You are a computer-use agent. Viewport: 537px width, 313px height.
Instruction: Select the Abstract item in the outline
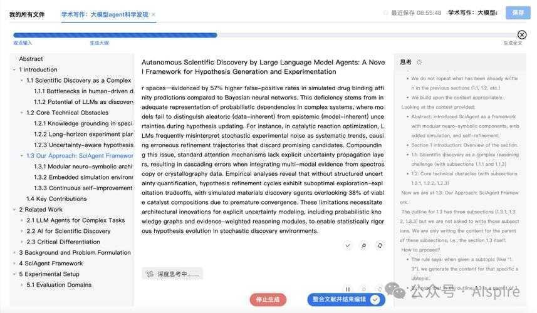[x=31, y=59]
